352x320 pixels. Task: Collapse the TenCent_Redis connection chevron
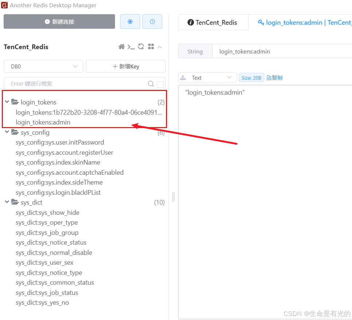coord(160,47)
